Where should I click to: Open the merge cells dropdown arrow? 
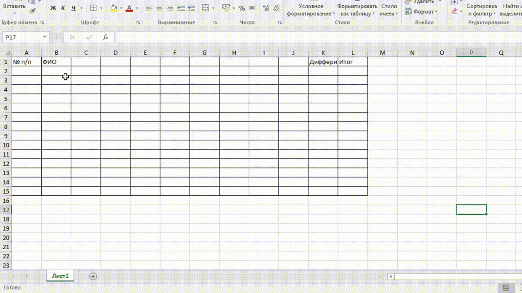tap(213, 8)
